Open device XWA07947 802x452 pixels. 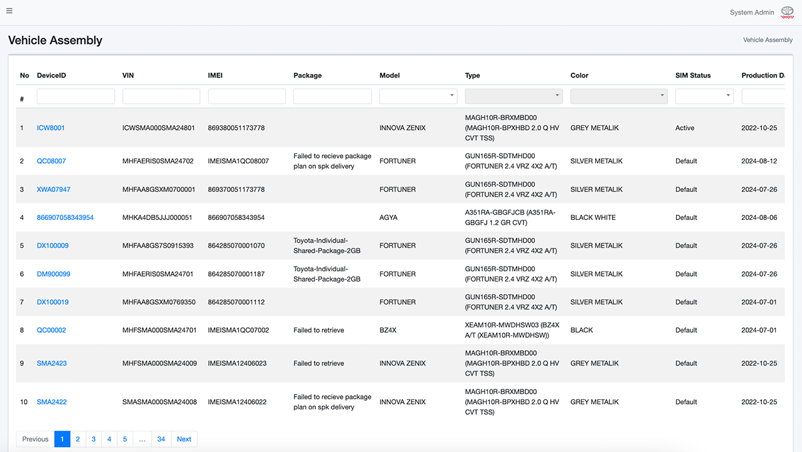(53, 189)
